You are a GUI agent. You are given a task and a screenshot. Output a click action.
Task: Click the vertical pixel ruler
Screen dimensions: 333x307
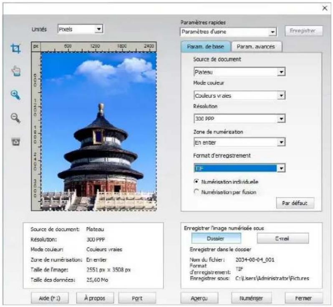(x=36, y=132)
